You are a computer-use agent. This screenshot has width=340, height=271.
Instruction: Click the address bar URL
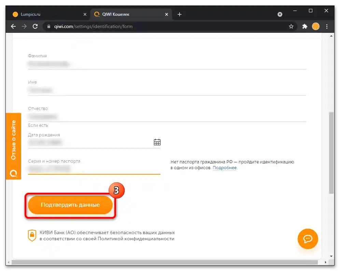tap(93, 27)
